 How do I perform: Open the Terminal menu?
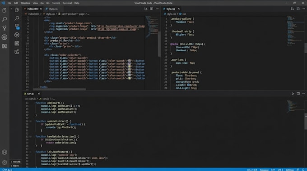(67, 3)
